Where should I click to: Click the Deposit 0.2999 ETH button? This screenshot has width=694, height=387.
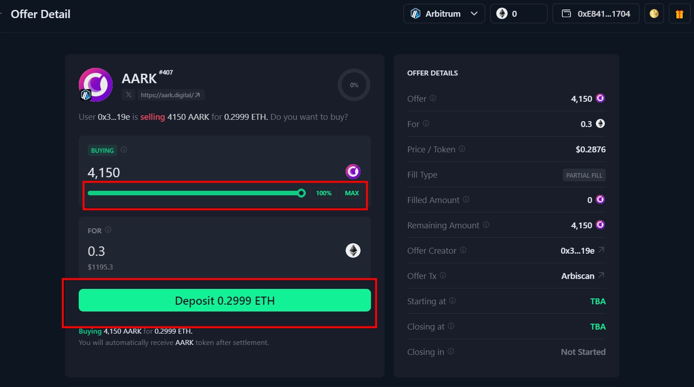click(224, 300)
